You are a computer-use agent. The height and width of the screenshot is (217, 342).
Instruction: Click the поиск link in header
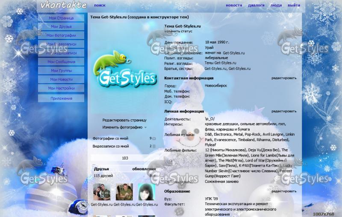click(x=100, y=6)
